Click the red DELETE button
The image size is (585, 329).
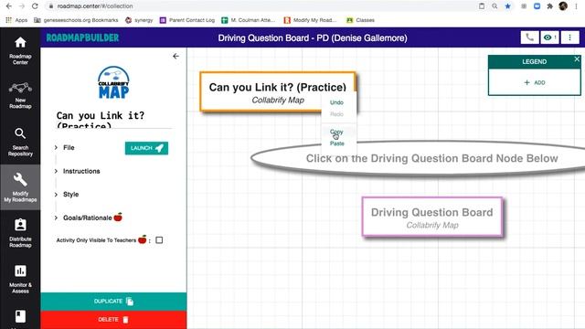[113, 320]
